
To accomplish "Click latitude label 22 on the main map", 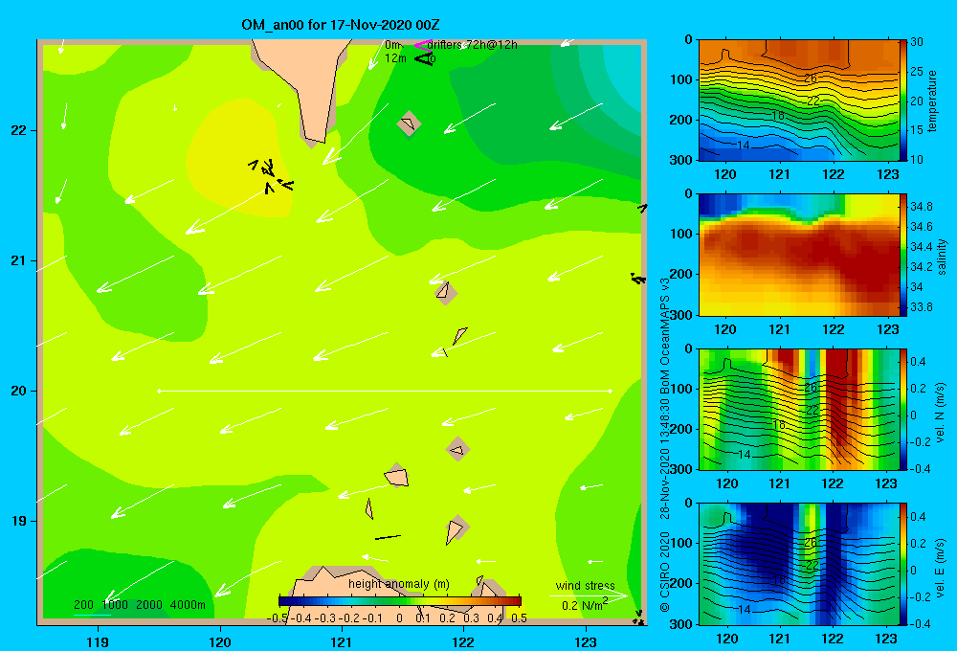I will (19, 130).
